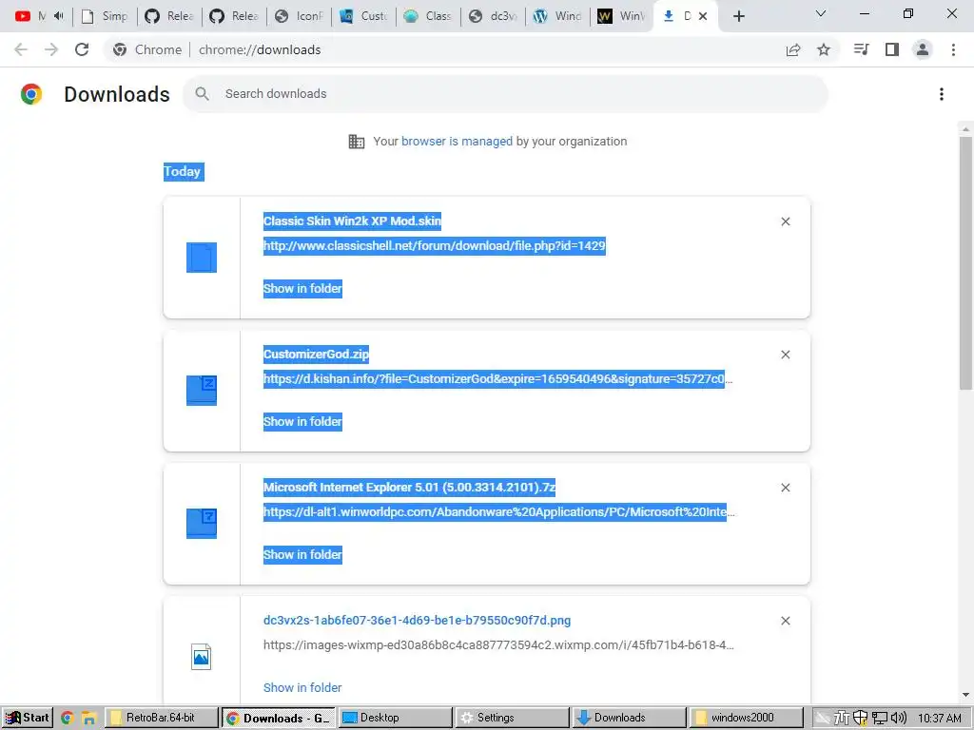Image resolution: width=974 pixels, height=730 pixels.
Task: Go back with the browser back arrow
Action: (x=21, y=49)
